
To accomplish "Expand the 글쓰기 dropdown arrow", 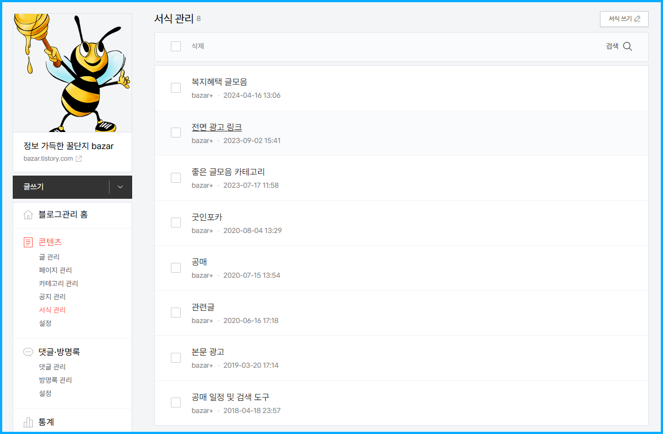I will 121,187.
